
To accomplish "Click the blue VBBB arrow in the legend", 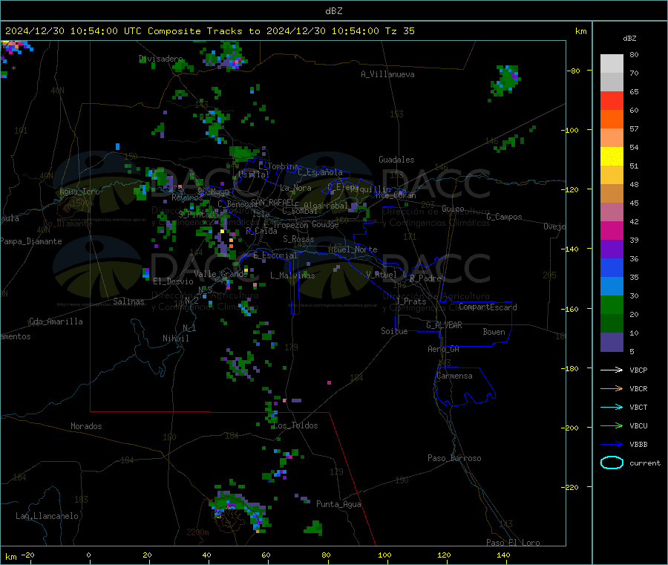I will click(612, 445).
